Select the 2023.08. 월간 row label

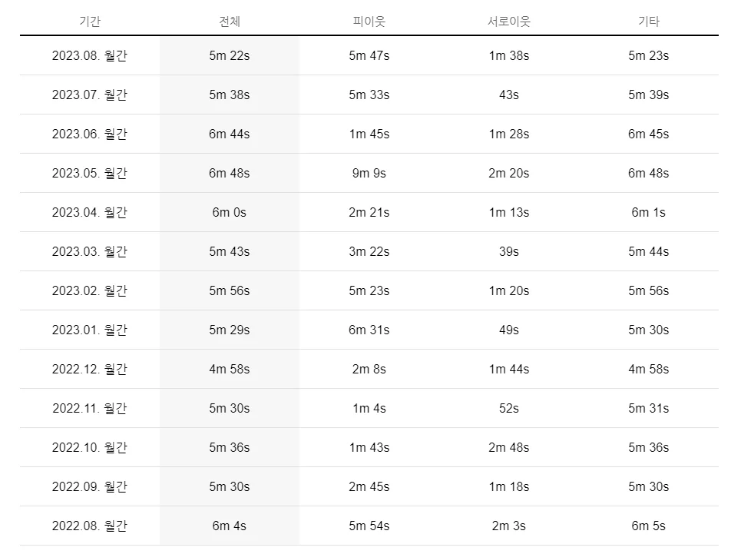click(90, 55)
